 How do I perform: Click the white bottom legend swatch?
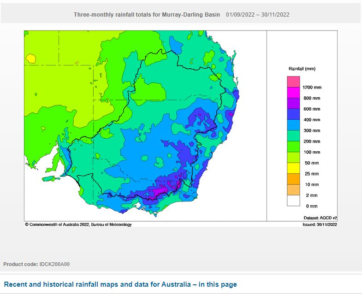294,201
